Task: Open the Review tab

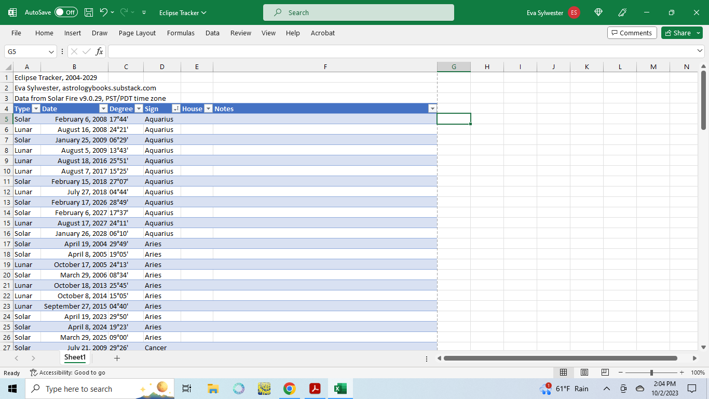Action: click(x=241, y=33)
